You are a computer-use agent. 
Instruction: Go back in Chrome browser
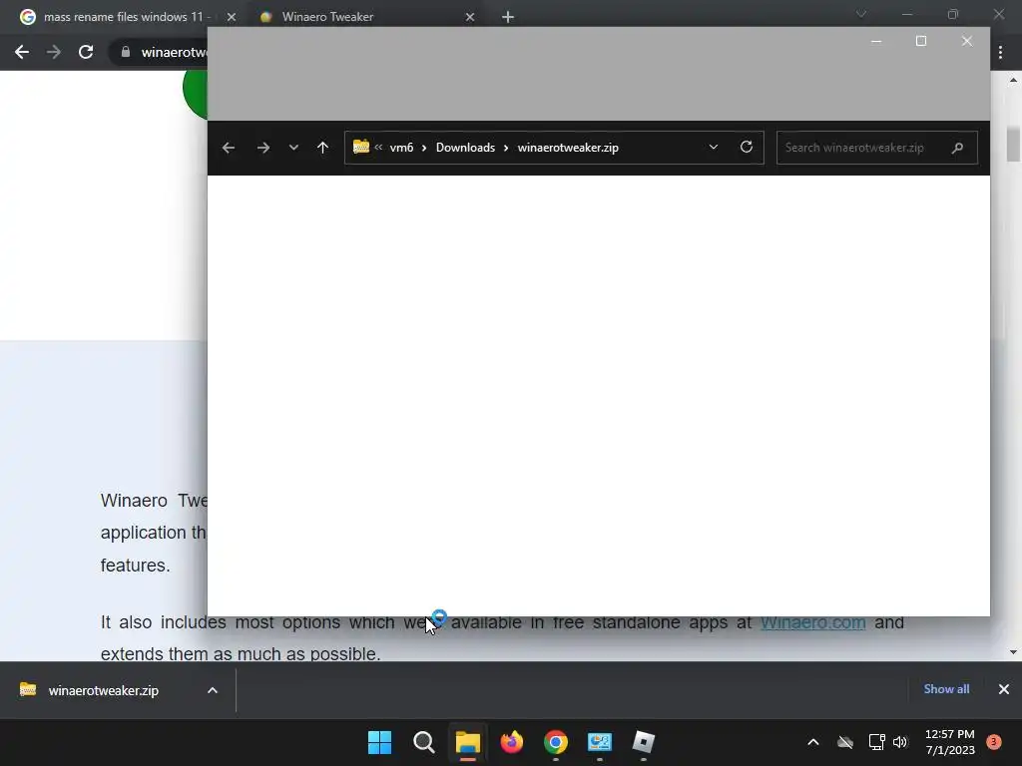point(22,52)
